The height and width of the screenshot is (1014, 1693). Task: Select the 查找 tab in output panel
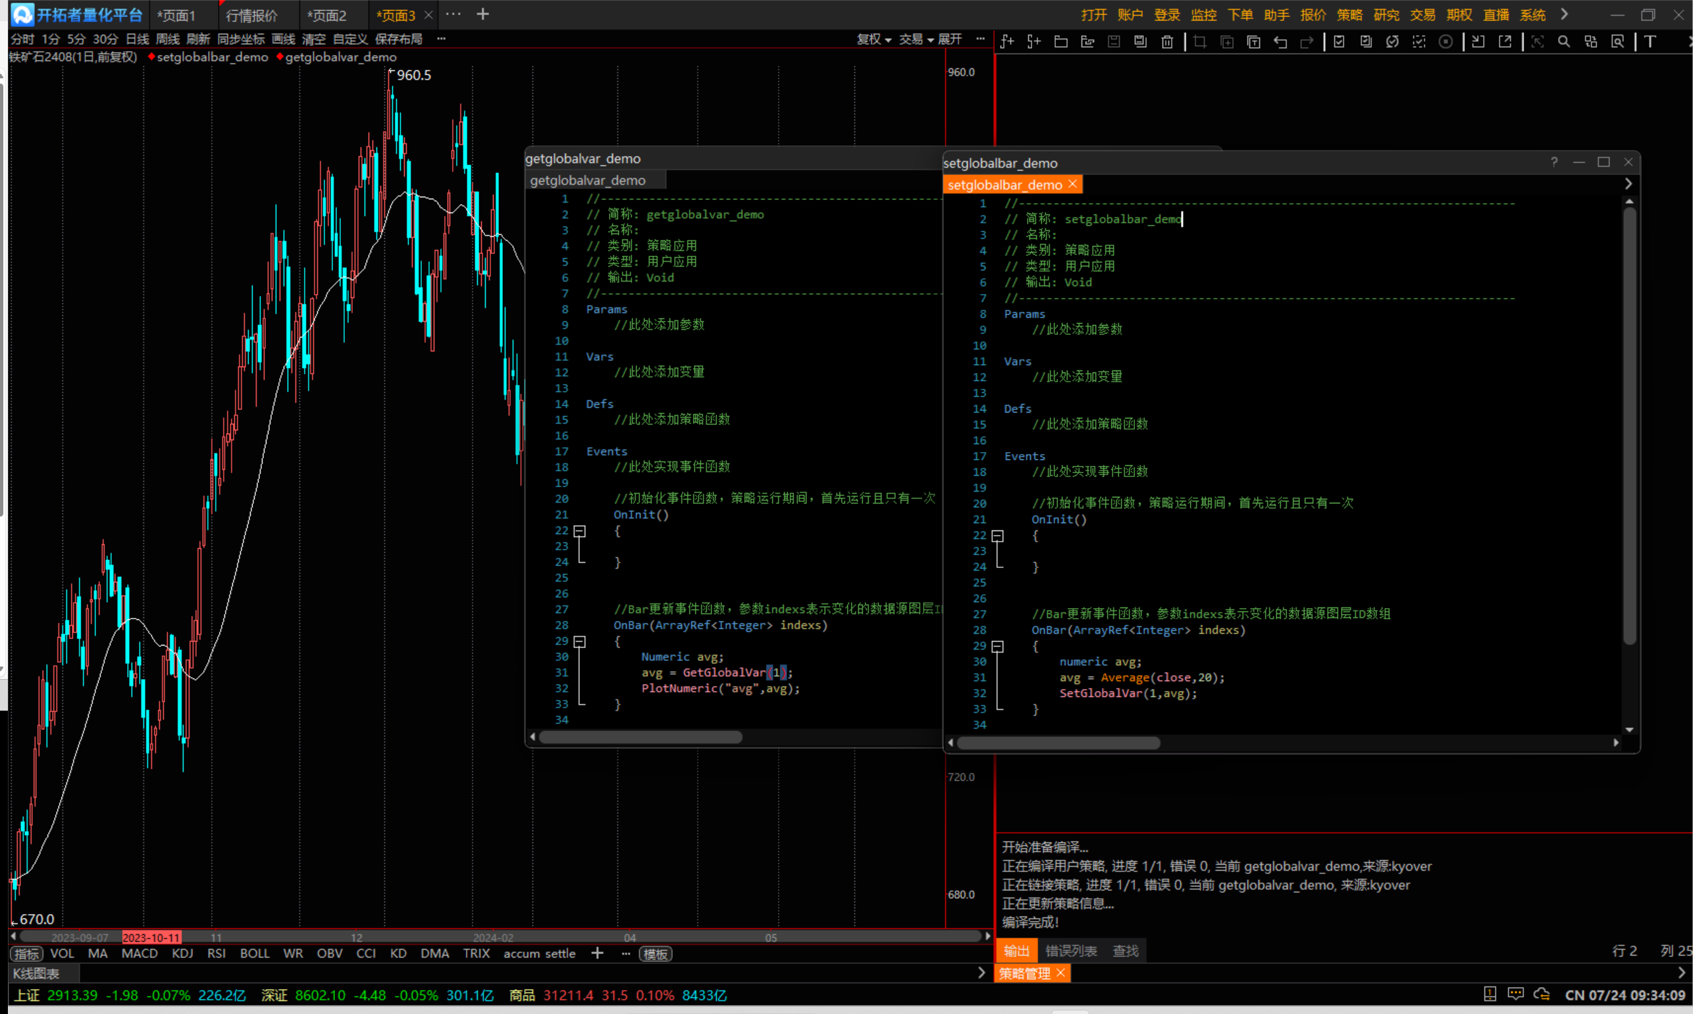point(1125,950)
